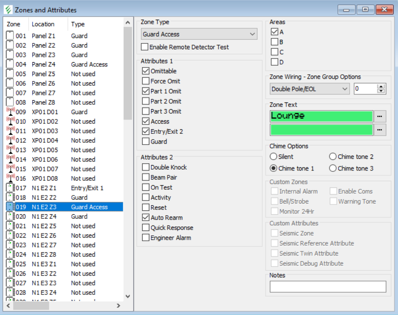Click the Type column header

point(78,24)
